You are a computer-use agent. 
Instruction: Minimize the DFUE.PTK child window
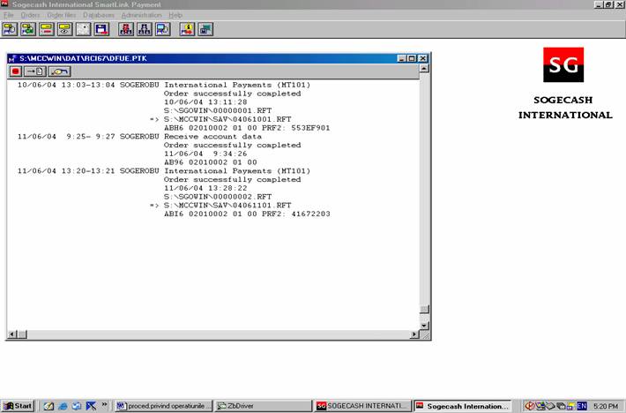(402, 58)
